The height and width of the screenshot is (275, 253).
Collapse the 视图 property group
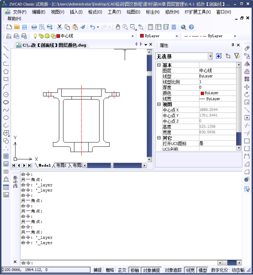(159, 104)
